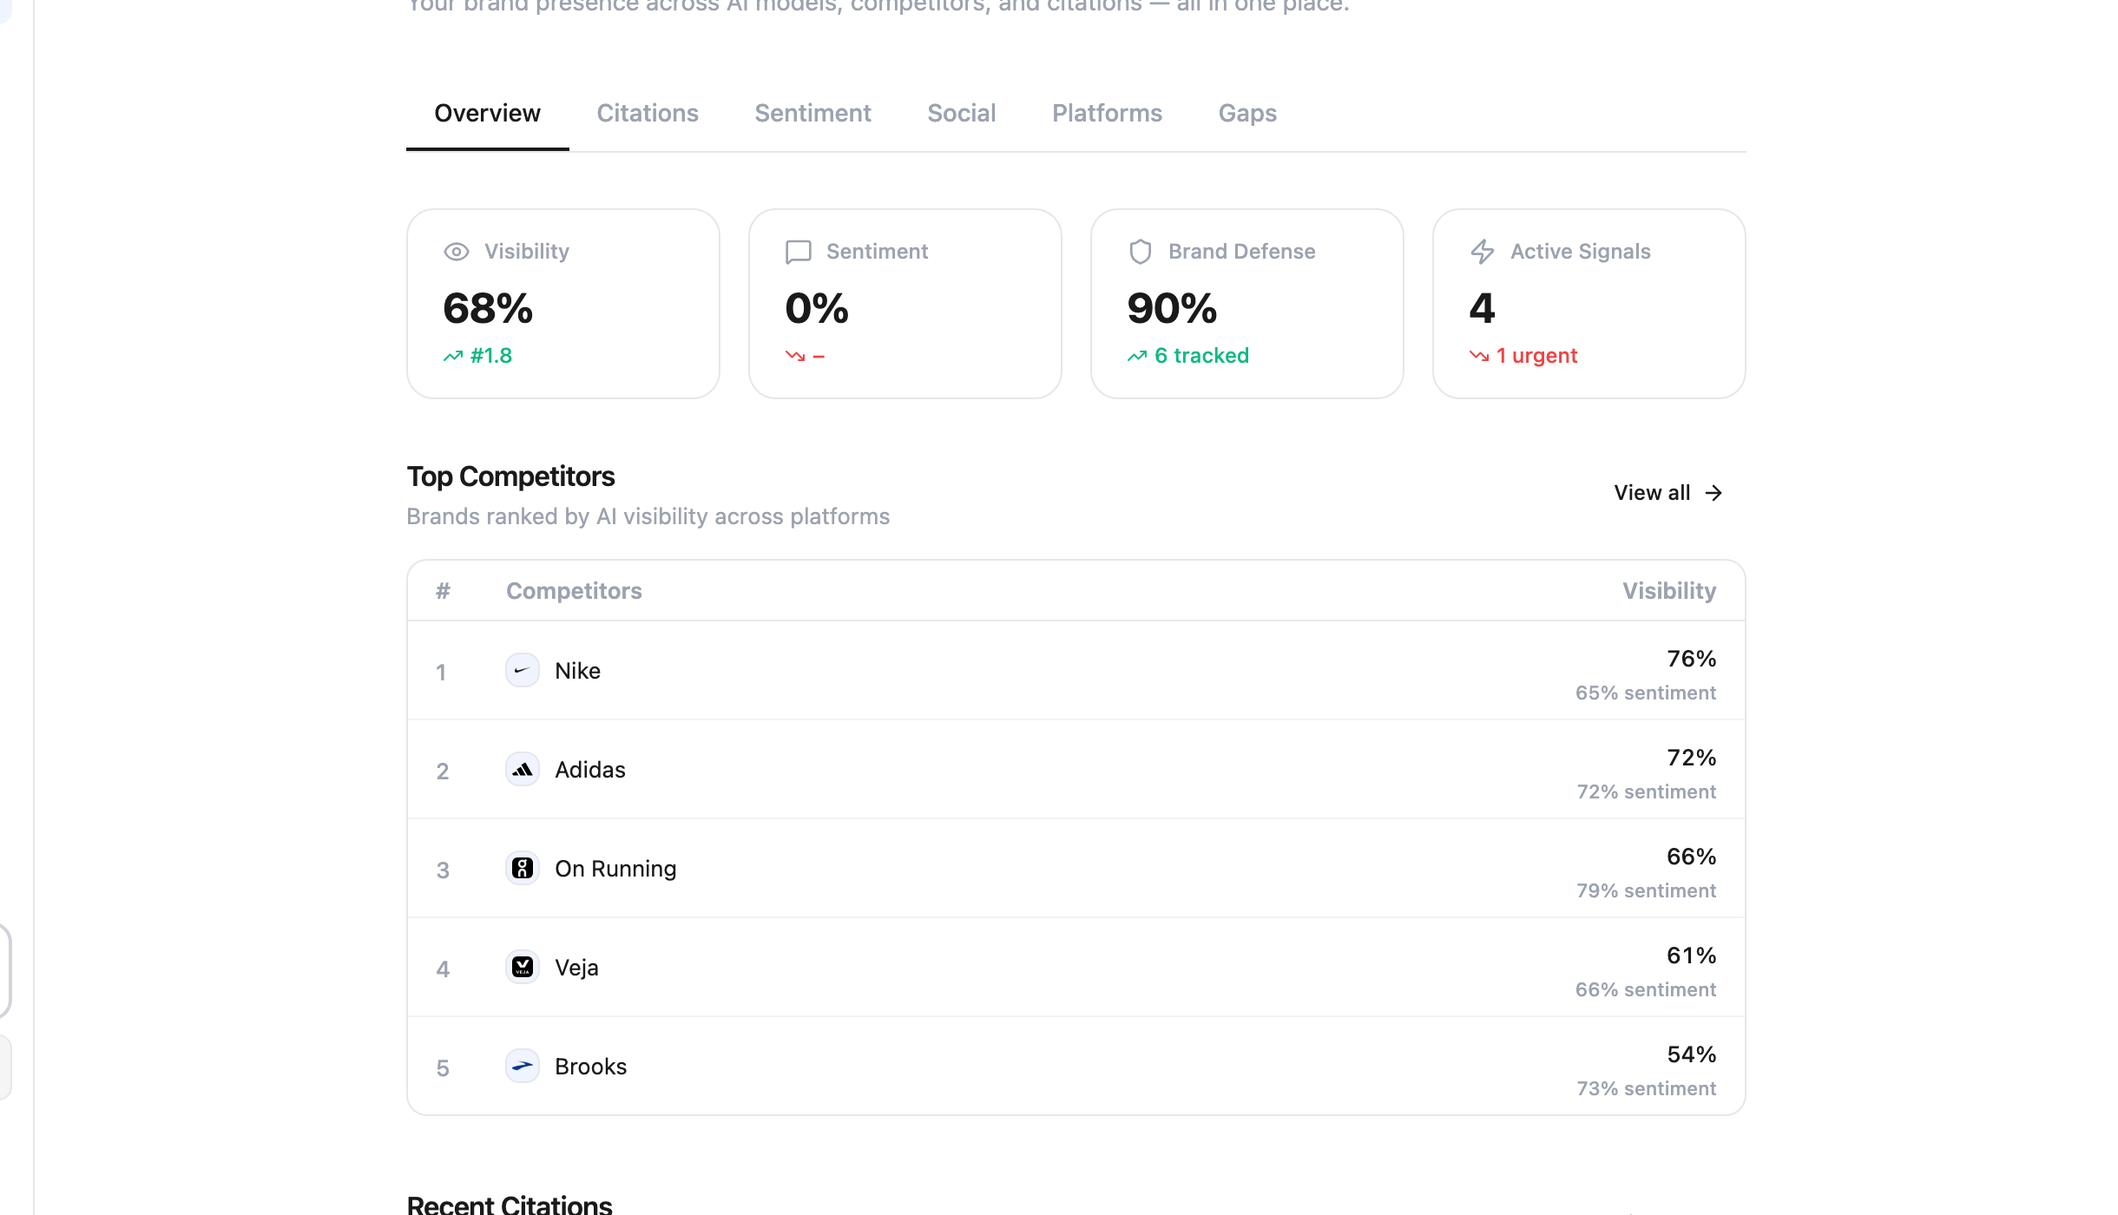Select the Brooks competitor name
Screen dimensions: 2118x1215
(590, 1067)
